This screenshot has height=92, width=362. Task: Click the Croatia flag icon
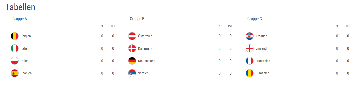(x=250, y=36)
